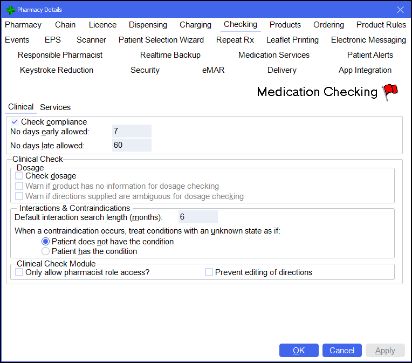Switch to the Services sub-tab
Image resolution: width=412 pixels, height=363 pixels.
pyautogui.click(x=55, y=107)
